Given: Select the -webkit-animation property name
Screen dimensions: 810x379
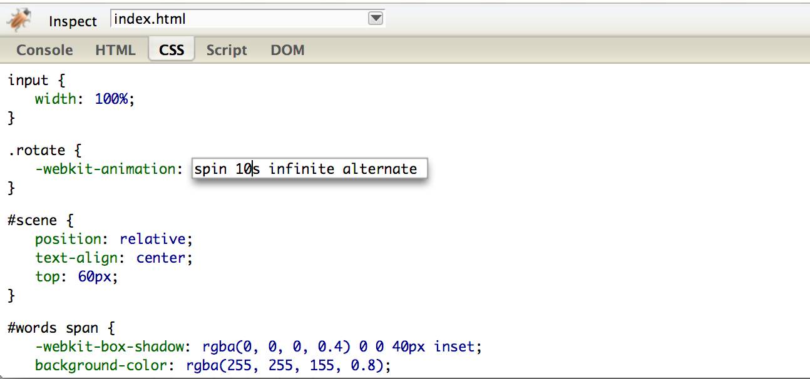Looking at the screenshot, I should pos(105,169).
